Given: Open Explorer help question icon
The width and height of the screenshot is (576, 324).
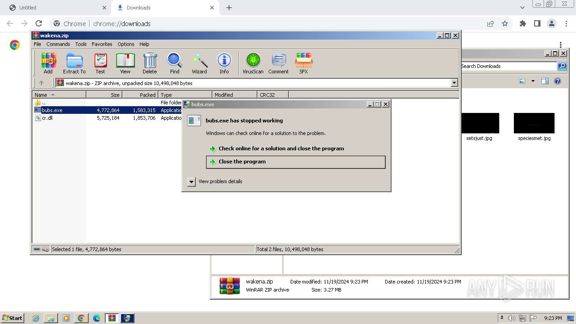Looking at the screenshot, I should pos(558,81).
